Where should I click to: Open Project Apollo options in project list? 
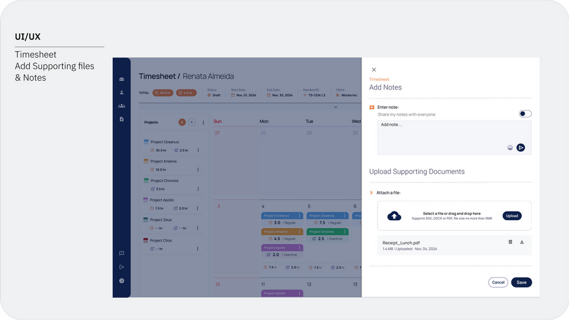click(198, 208)
